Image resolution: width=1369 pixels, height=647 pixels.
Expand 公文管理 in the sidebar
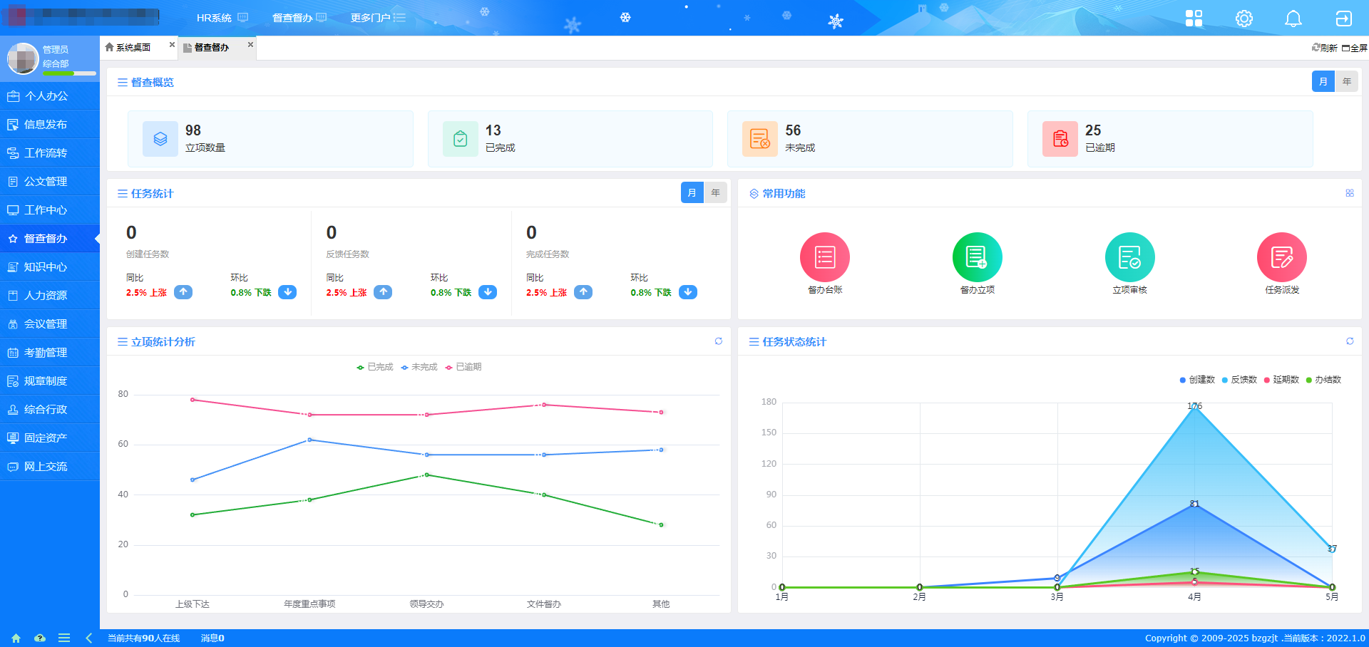46,182
